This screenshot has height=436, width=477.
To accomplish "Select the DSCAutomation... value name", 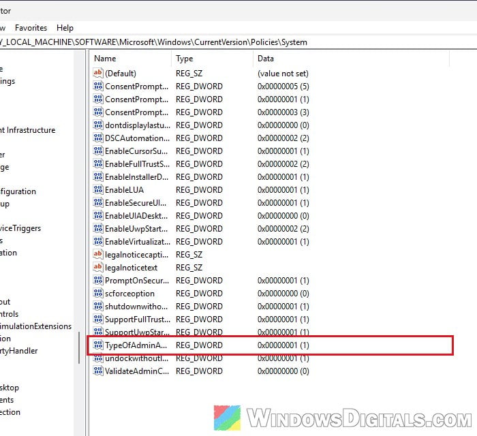I will (137, 138).
